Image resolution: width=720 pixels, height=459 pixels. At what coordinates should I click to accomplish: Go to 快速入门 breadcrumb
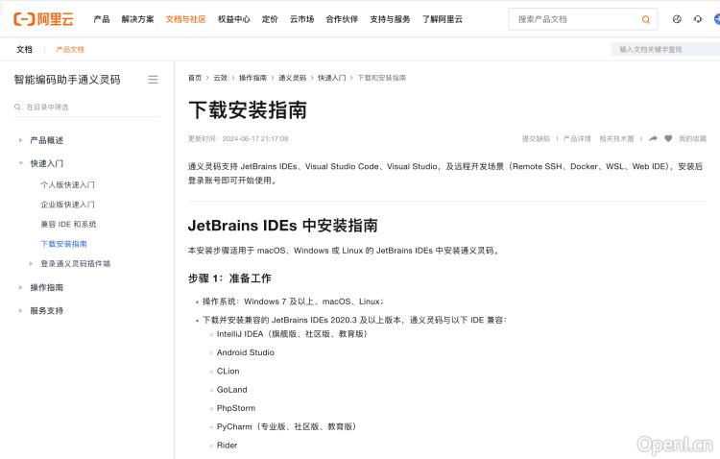[332, 78]
